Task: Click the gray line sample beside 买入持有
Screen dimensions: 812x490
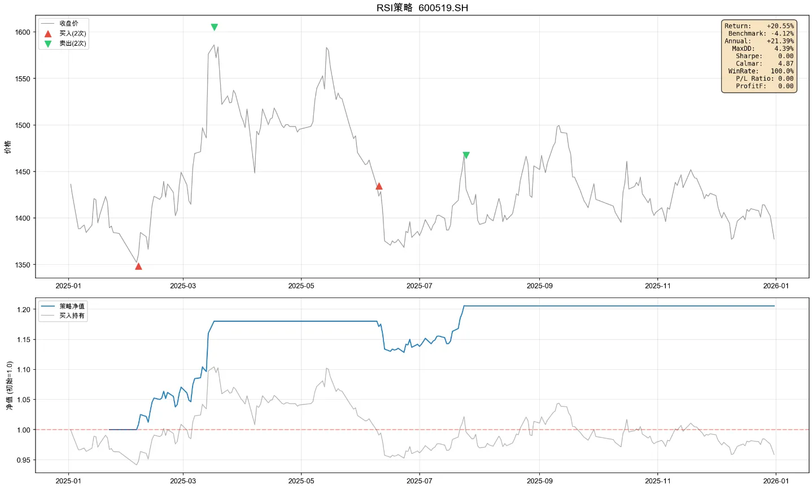Action: click(48, 316)
